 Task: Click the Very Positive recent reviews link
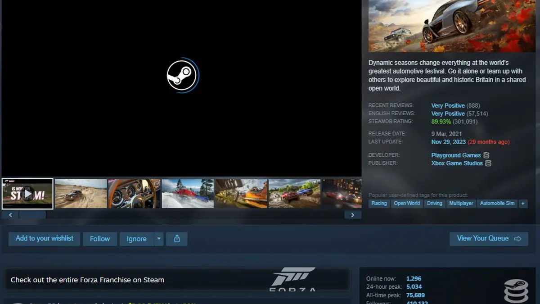click(448, 105)
